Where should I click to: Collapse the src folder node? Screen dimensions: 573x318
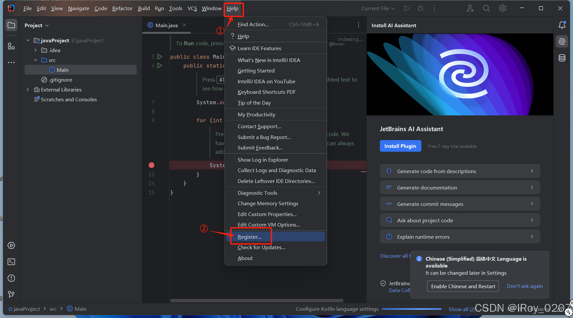click(x=36, y=60)
